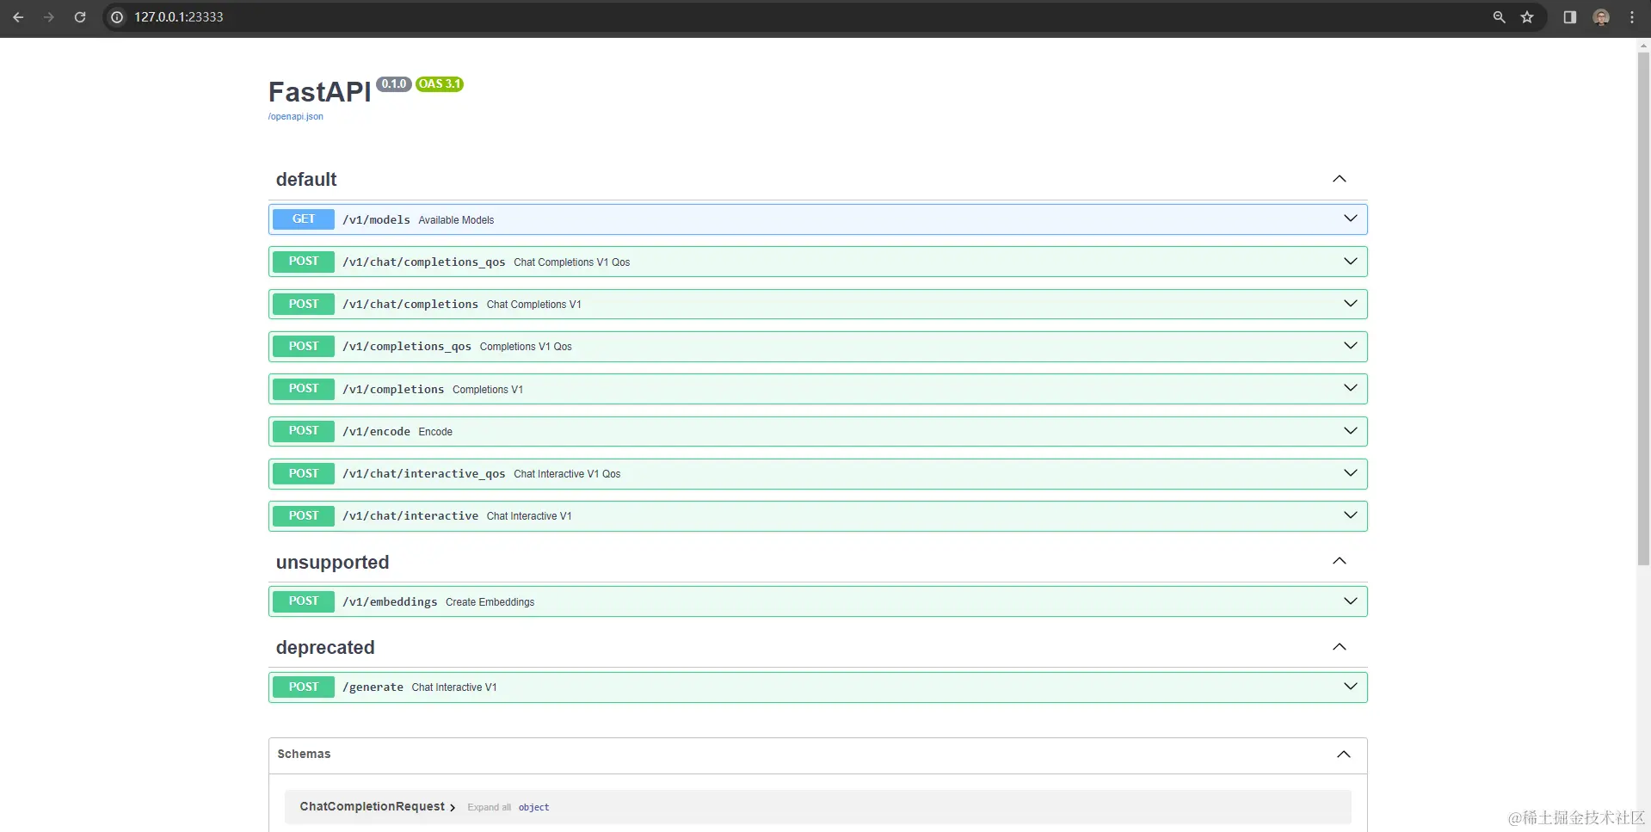The image size is (1651, 832).
Task: Expand the Chat Completions V1 row arrow
Action: [x=1351, y=304]
